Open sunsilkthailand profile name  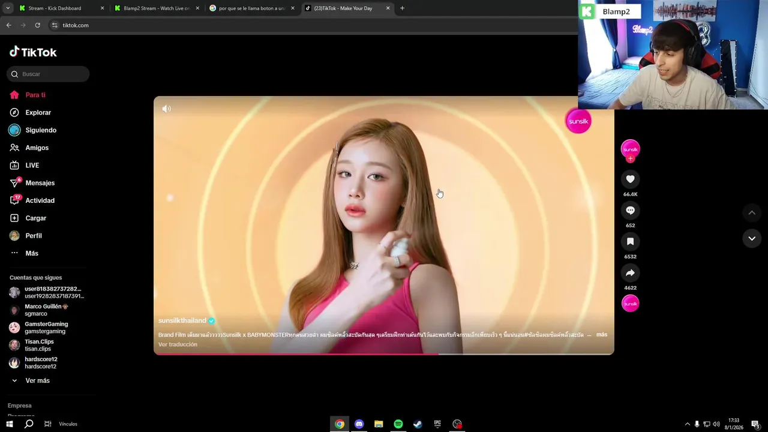point(182,320)
